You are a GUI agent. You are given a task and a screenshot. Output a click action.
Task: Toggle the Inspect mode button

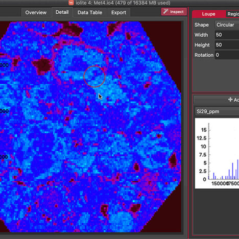coord(174,12)
